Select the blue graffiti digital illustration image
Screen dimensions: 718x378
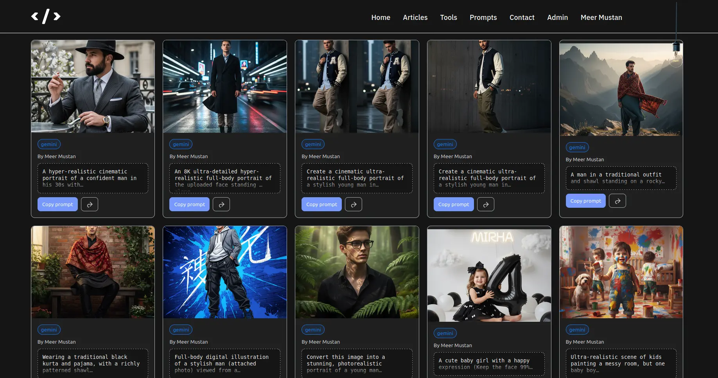225,272
